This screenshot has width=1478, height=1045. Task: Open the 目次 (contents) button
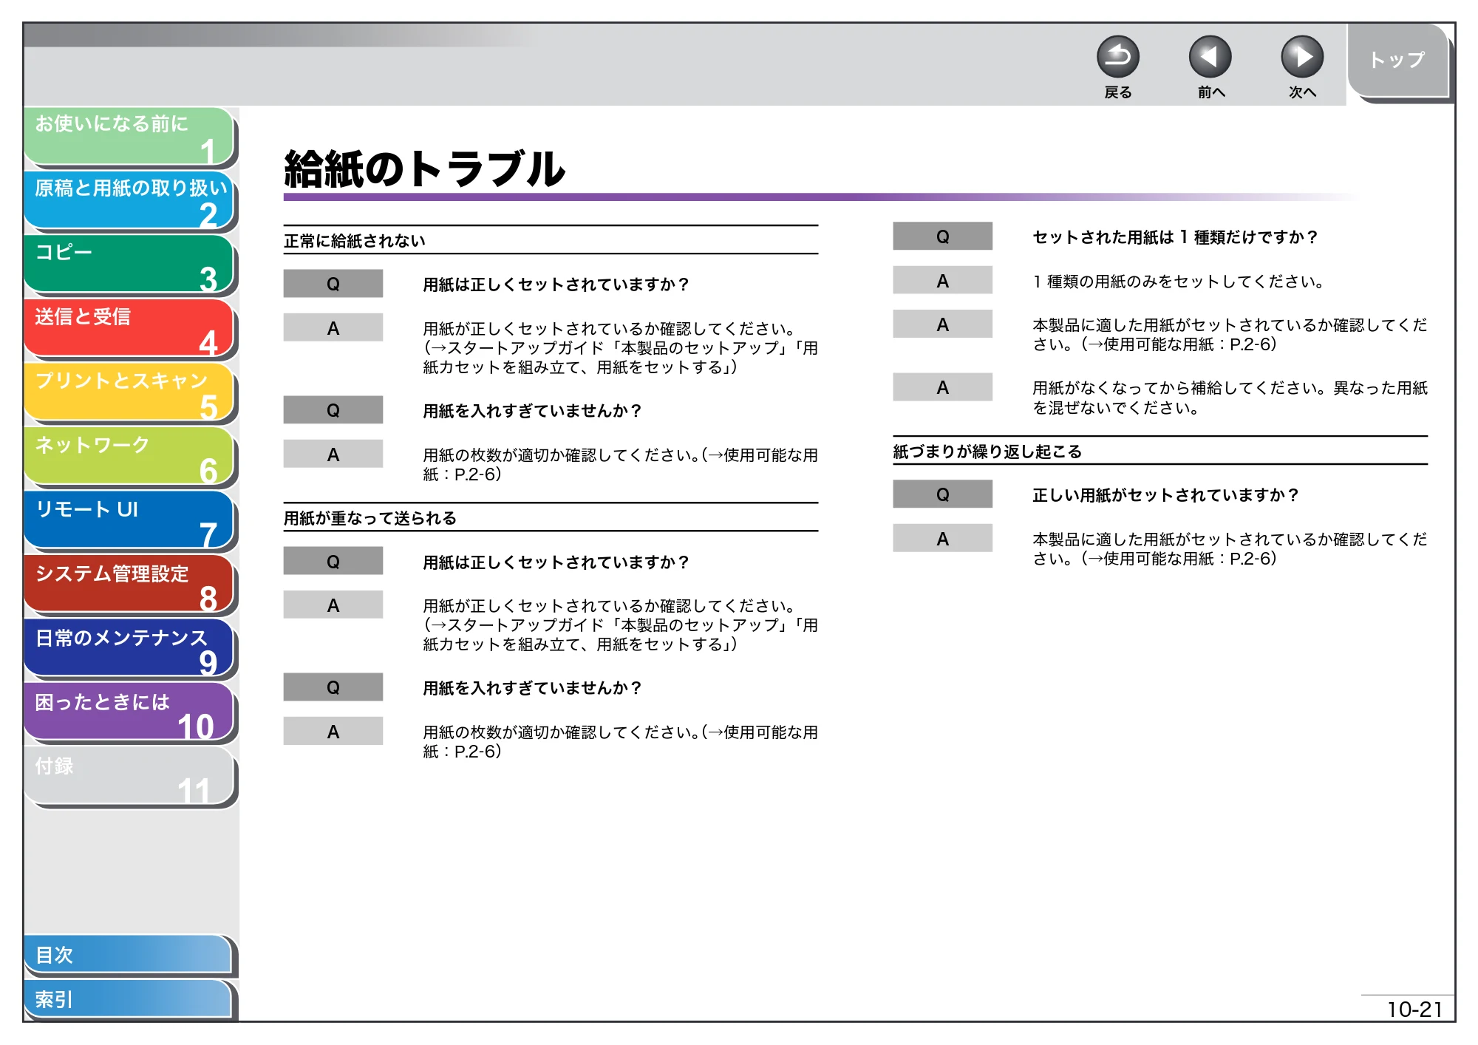pos(128,955)
